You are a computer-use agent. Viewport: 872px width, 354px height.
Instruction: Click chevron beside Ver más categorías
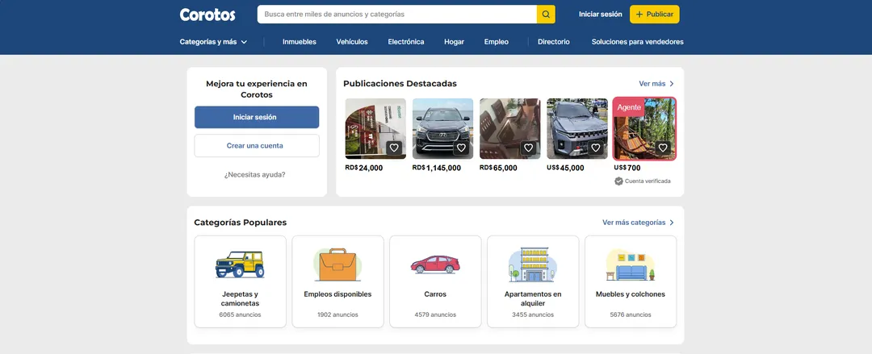(672, 223)
